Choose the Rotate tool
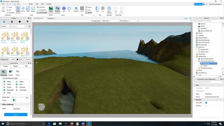The height and width of the screenshot is (126, 224). pos(33,9)
